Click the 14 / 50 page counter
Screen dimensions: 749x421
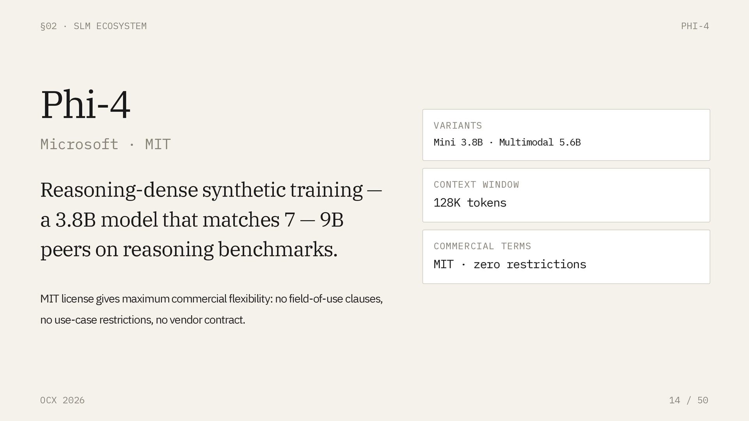point(688,400)
